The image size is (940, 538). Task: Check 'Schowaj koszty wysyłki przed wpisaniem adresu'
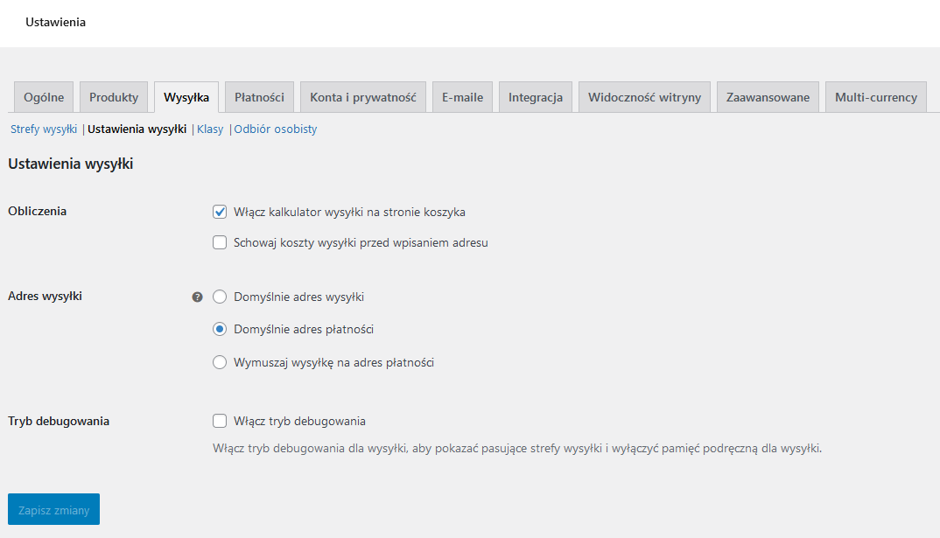tap(220, 242)
